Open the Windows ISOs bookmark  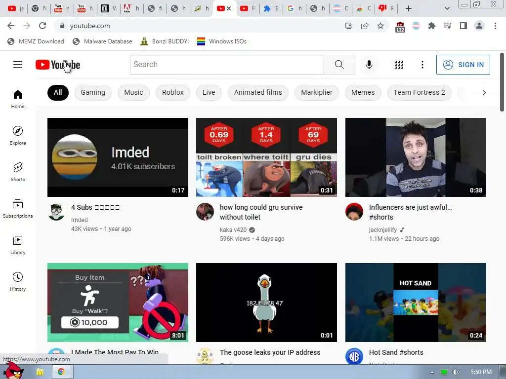[x=222, y=41]
